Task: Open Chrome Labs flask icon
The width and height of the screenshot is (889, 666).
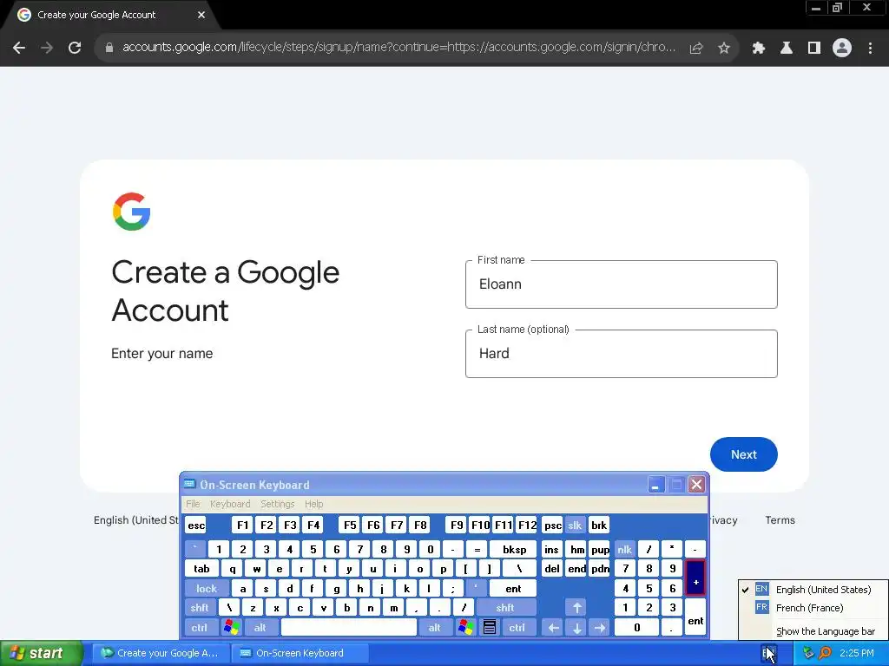Action: point(787,49)
